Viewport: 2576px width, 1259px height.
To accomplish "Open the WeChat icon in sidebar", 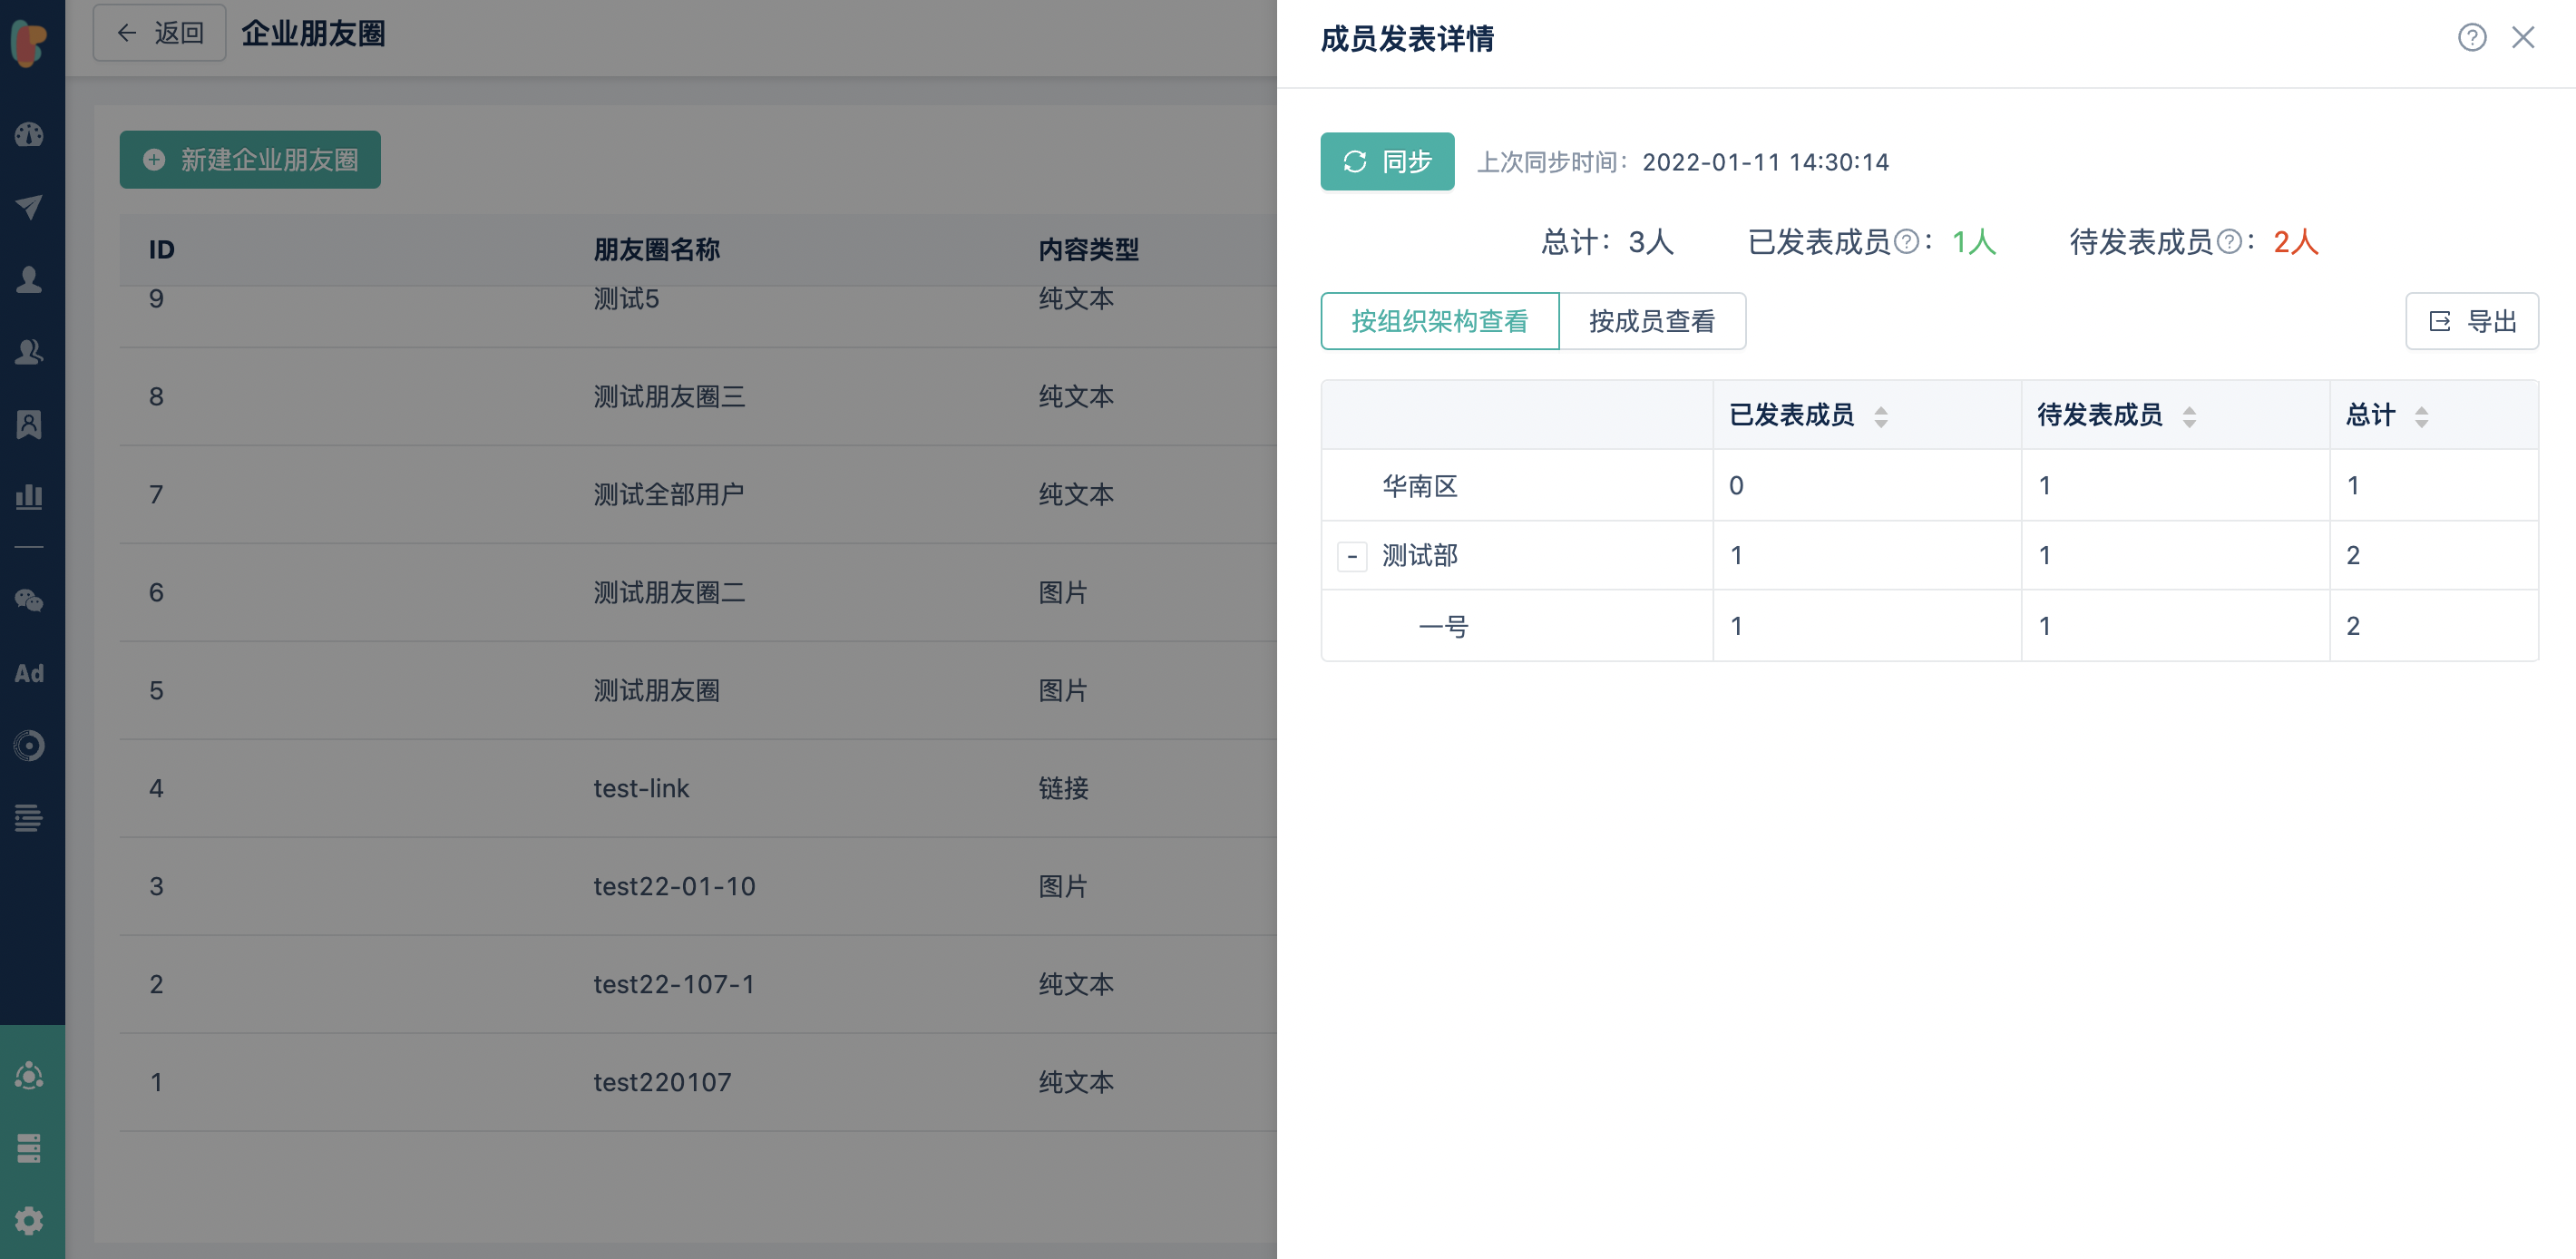I will pos(29,600).
